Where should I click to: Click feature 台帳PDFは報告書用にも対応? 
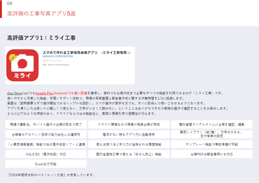coord(212,154)
